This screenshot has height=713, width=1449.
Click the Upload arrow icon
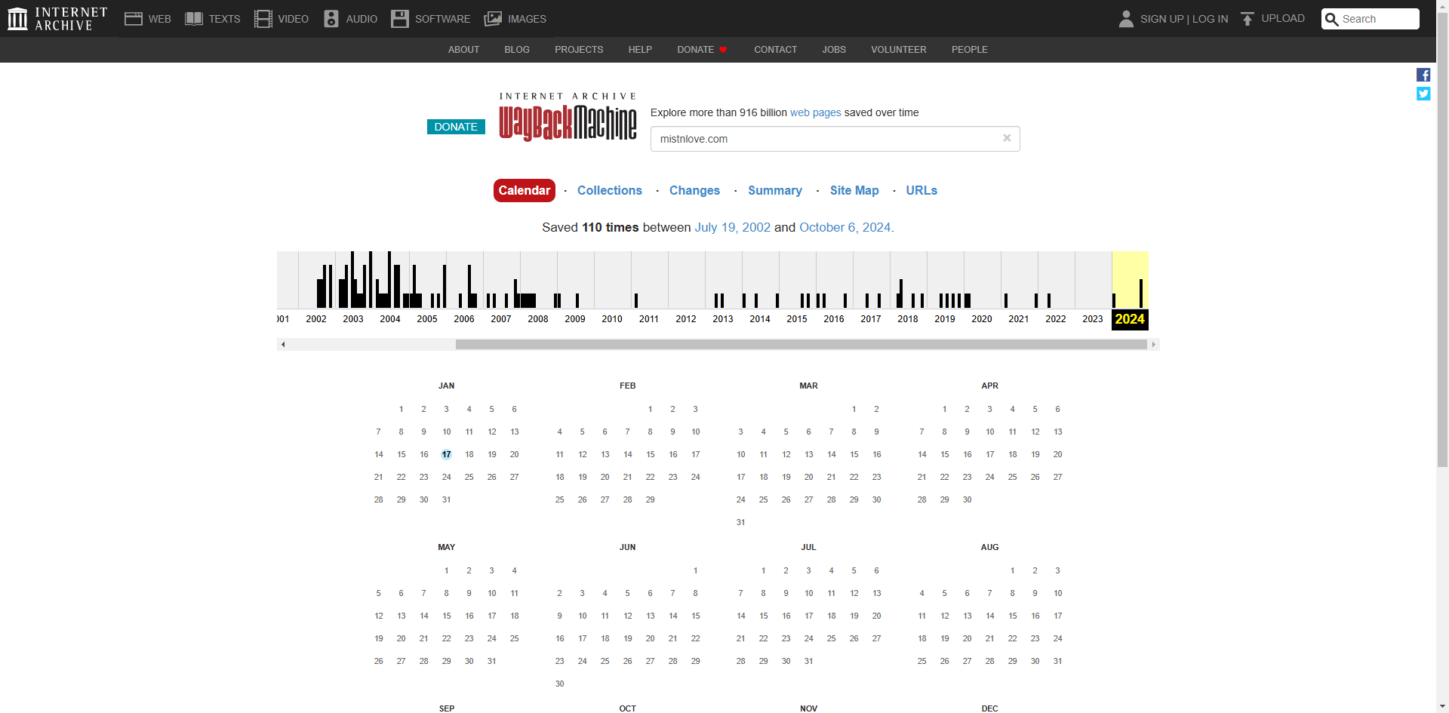point(1247,19)
